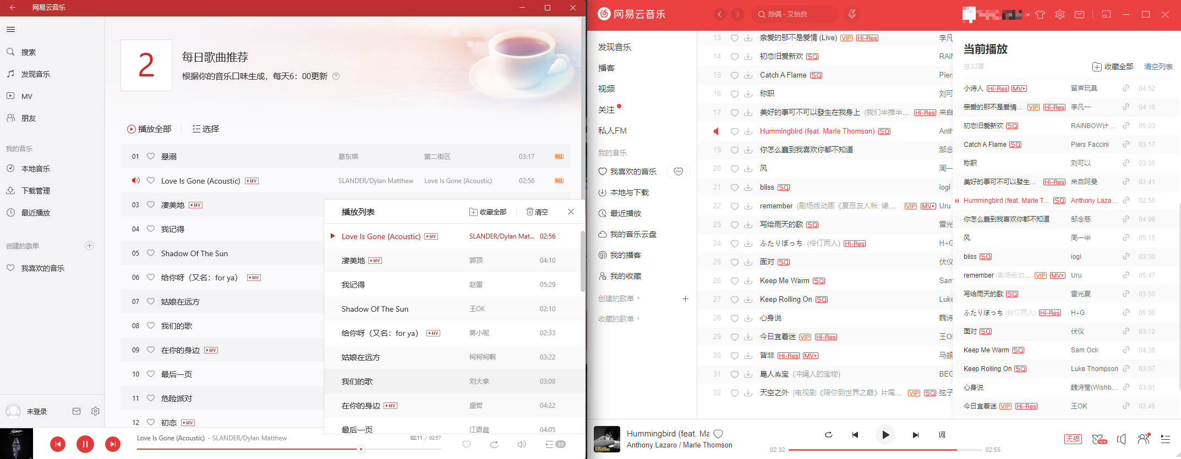Click the back arrow in left window title bar

pos(12,8)
